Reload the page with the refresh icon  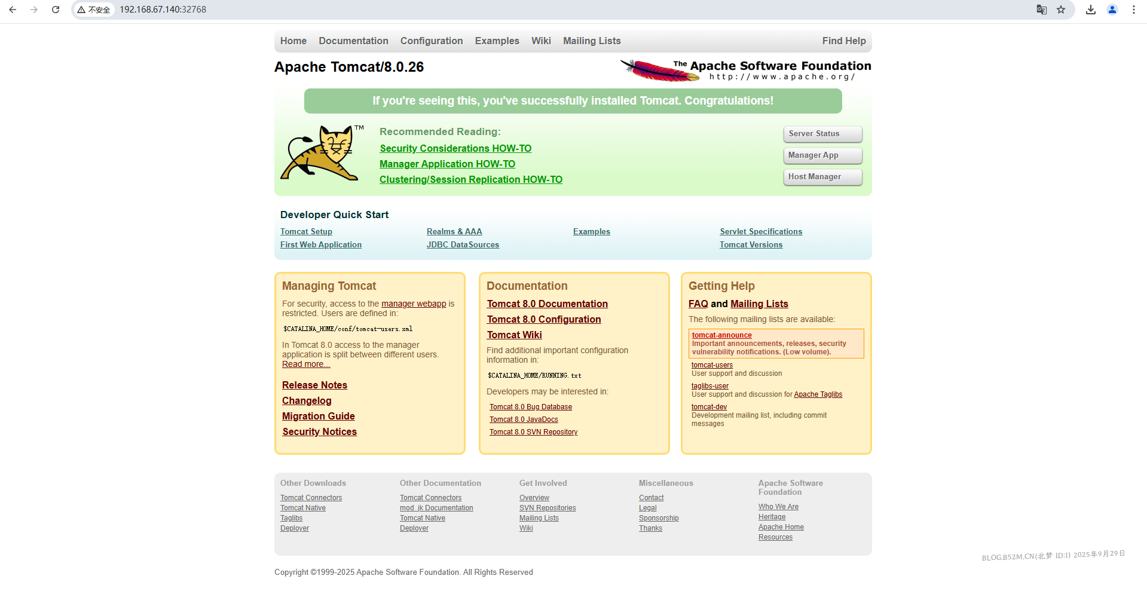pos(56,10)
